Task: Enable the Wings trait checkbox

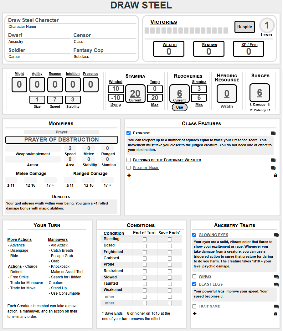Action: (194, 277)
